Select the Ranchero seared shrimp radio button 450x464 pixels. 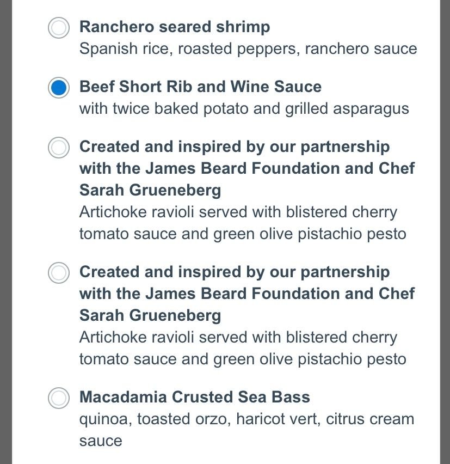tap(59, 28)
